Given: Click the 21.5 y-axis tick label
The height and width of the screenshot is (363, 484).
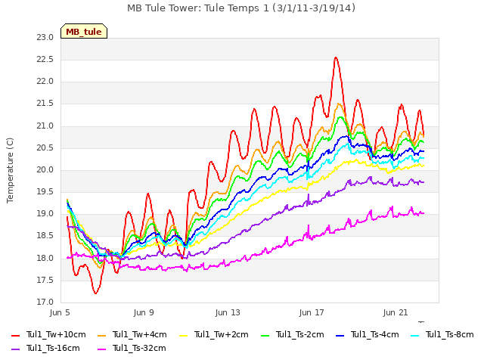Looking at the screenshot, I should 45,104.
